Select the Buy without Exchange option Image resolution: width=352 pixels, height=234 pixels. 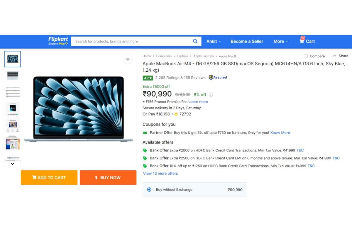pos(150,190)
